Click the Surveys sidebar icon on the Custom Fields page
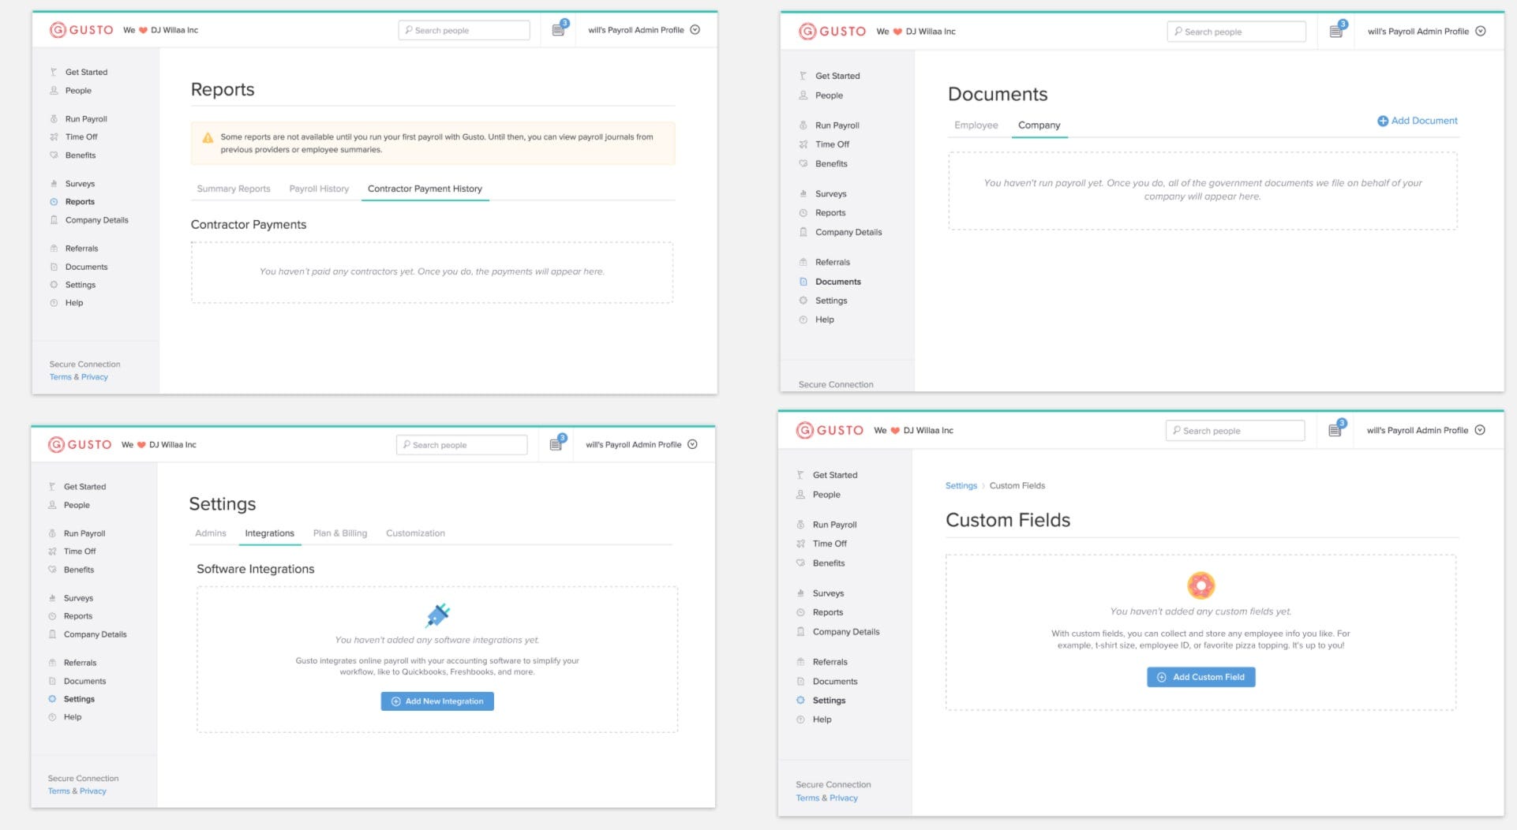The height and width of the screenshot is (830, 1517). pyautogui.click(x=800, y=593)
